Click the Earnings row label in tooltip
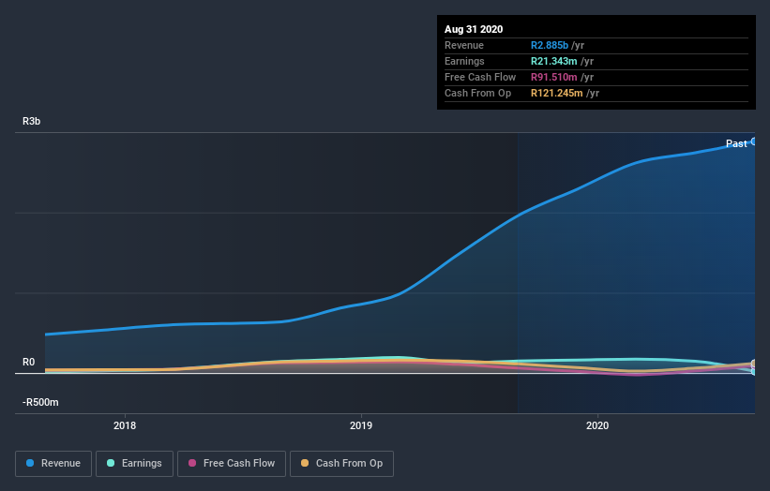Viewport: 770px width, 491px height. [464, 61]
